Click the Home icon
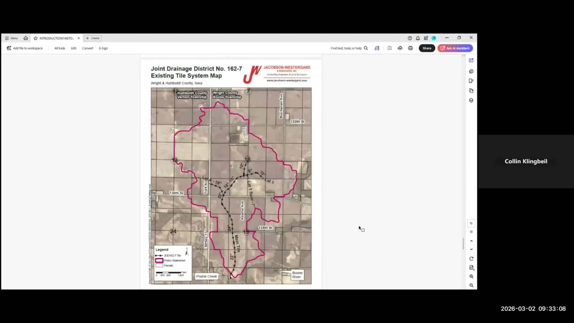This screenshot has width=574, height=323. pos(26,38)
